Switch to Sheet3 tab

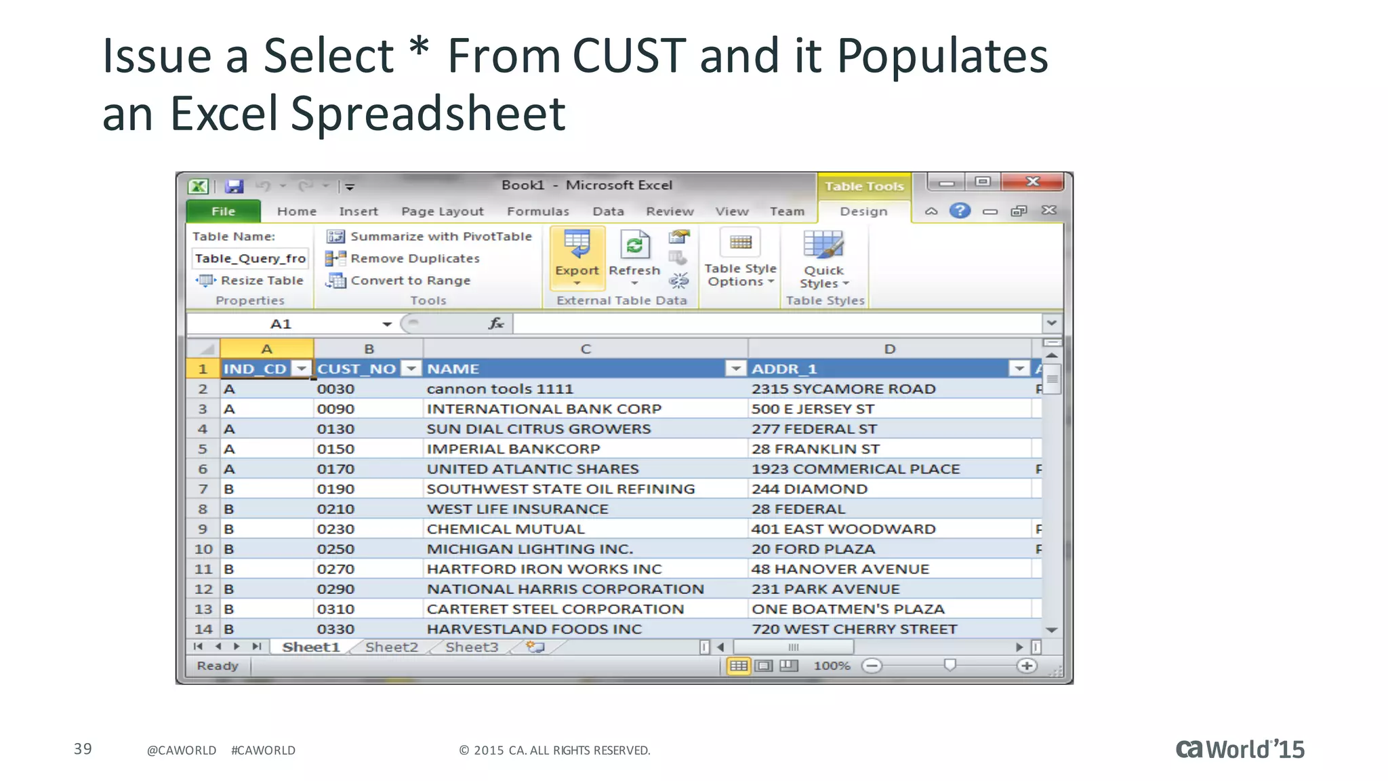[x=472, y=647]
